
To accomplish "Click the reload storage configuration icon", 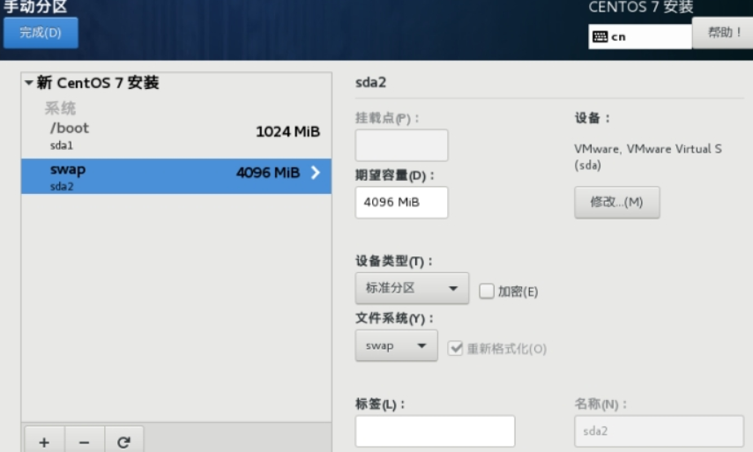I will pos(124,441).
